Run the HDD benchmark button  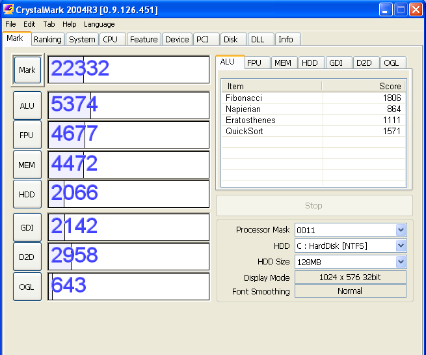click(x=27, y=194)
